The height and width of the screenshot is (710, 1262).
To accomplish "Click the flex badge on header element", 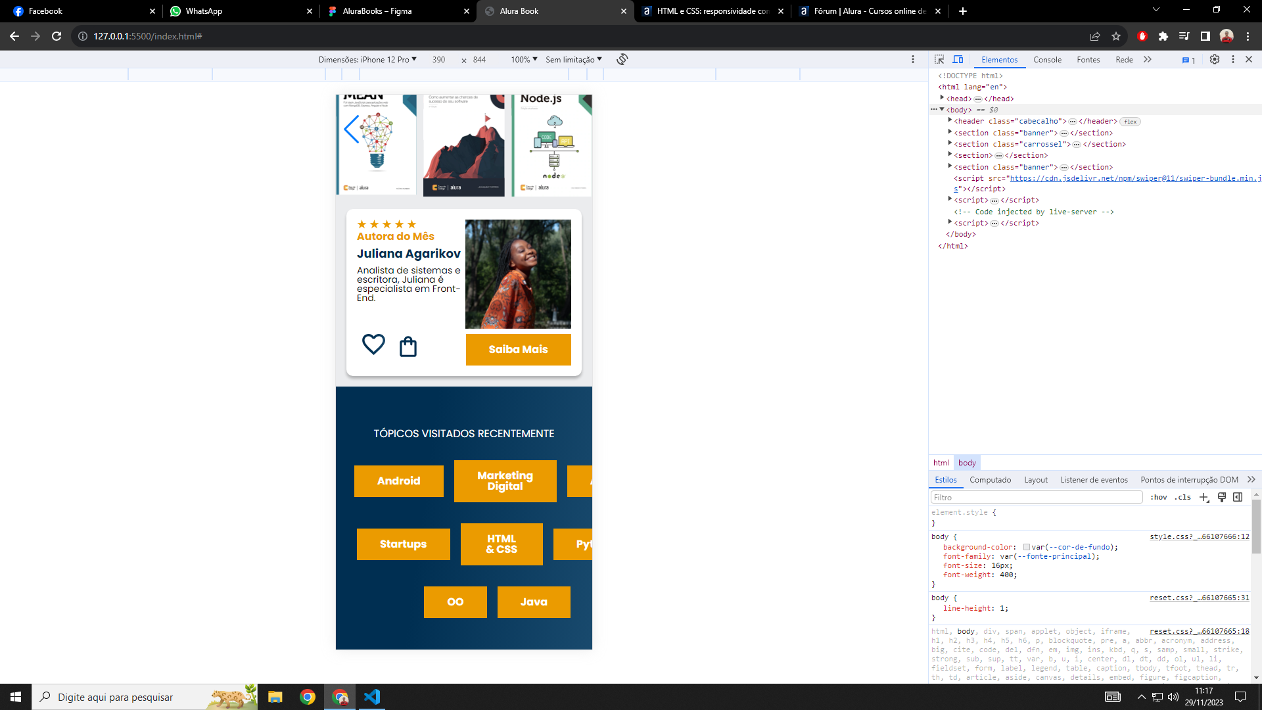I will click(x=1130, y=121).
